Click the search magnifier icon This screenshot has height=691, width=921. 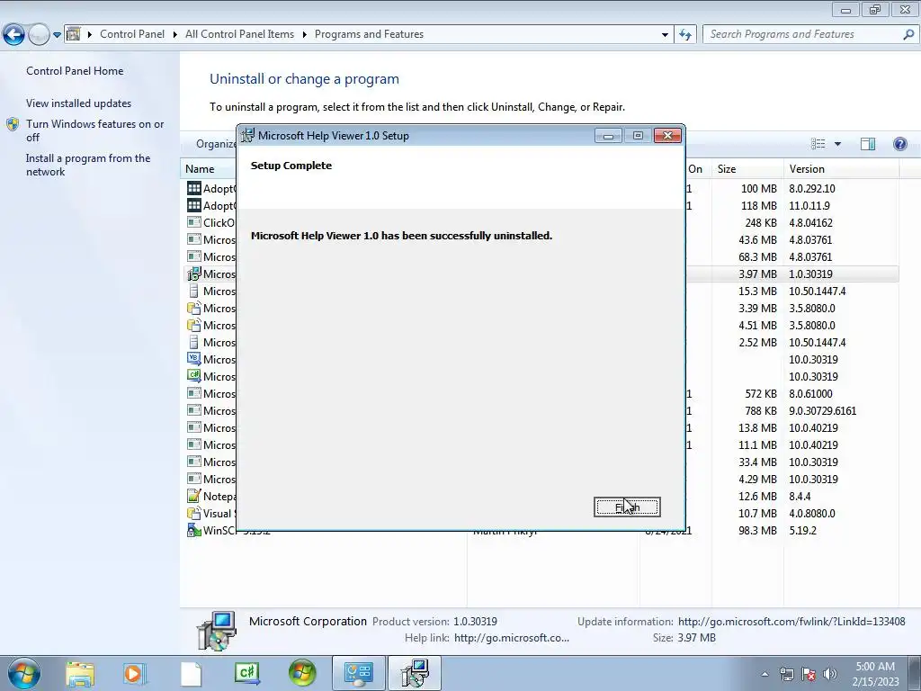(908, 35)
